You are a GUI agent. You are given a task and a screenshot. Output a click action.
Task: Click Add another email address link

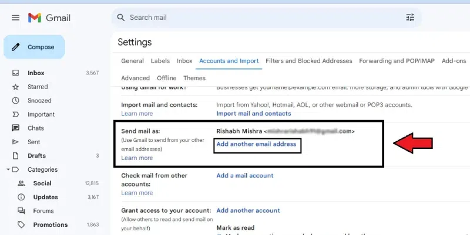point(256,144)
